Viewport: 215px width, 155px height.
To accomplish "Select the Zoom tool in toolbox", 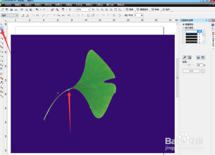I will pyautogui.click(x=1, y=38).
